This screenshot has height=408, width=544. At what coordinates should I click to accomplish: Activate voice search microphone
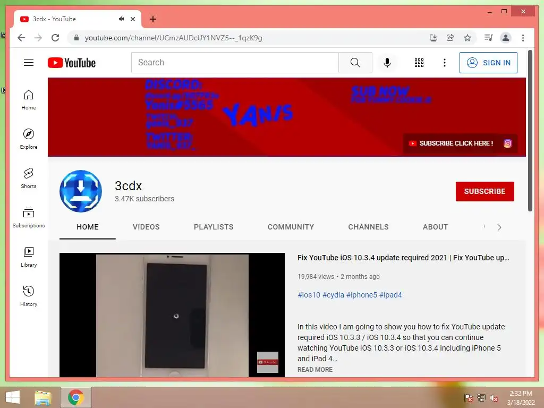387,63
